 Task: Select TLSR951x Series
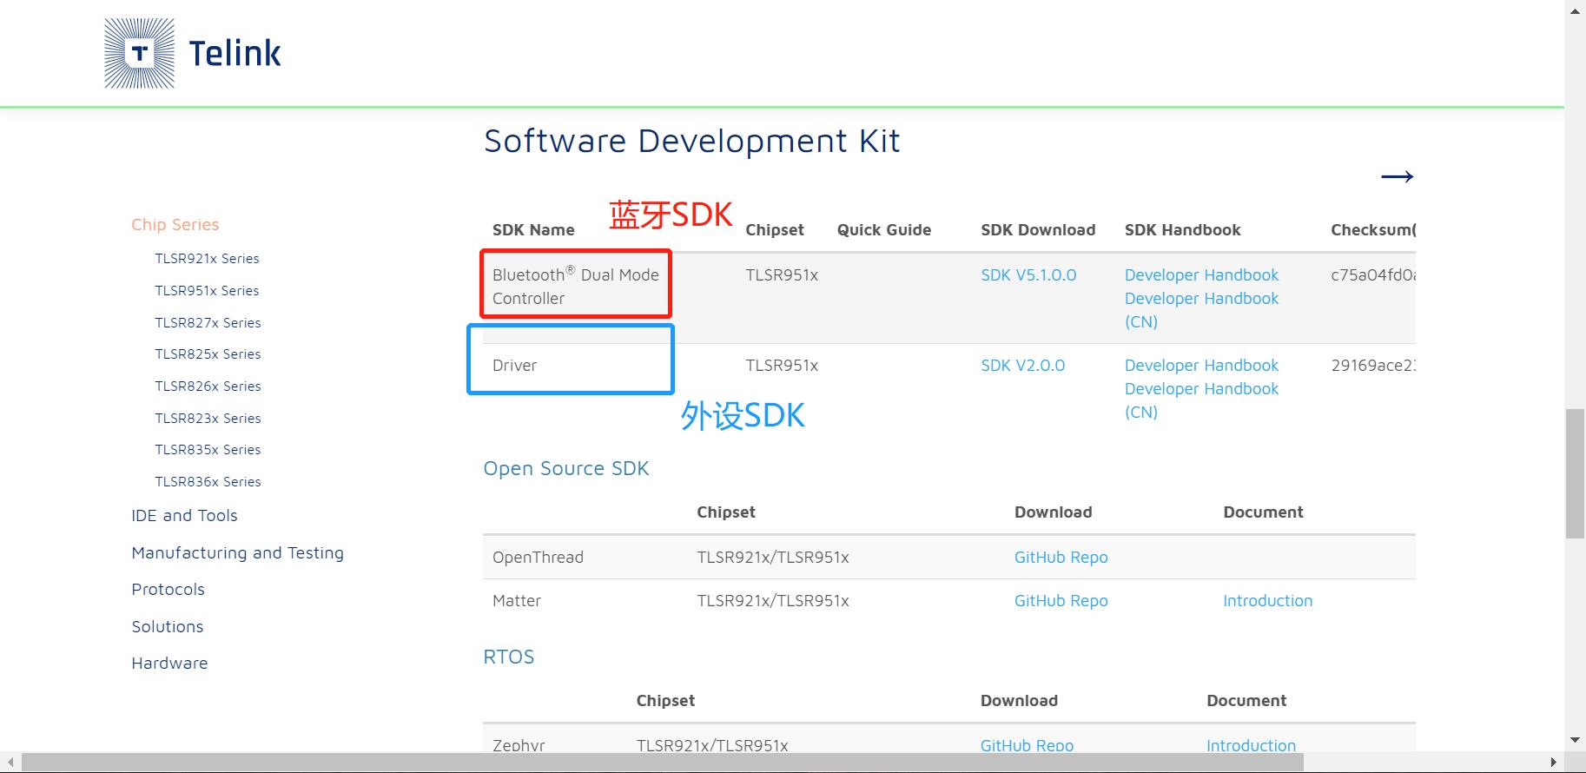coord(207,291)
